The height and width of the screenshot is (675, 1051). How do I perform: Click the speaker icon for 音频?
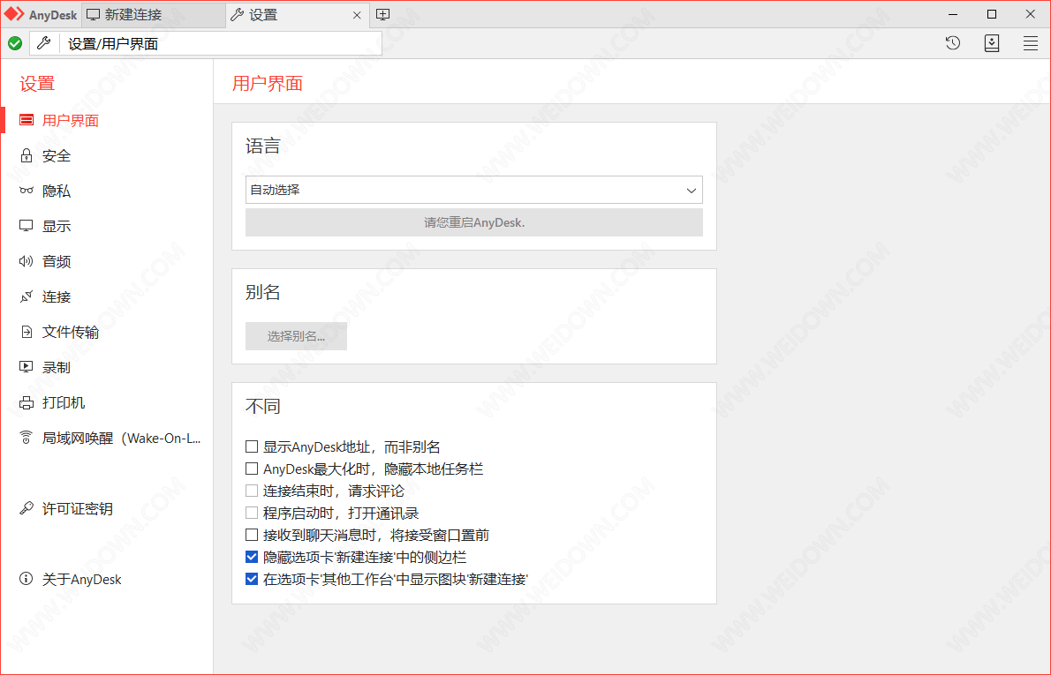[x=26, y=261]
